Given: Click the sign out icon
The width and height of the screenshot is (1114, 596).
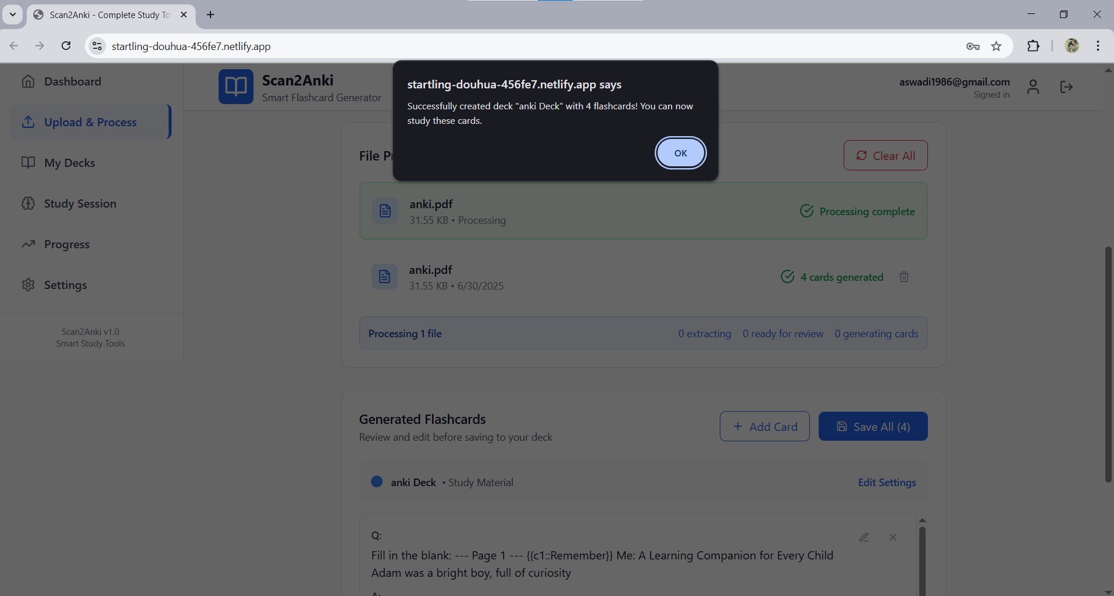Looking at the screenshot, I should click(1066, 87).
